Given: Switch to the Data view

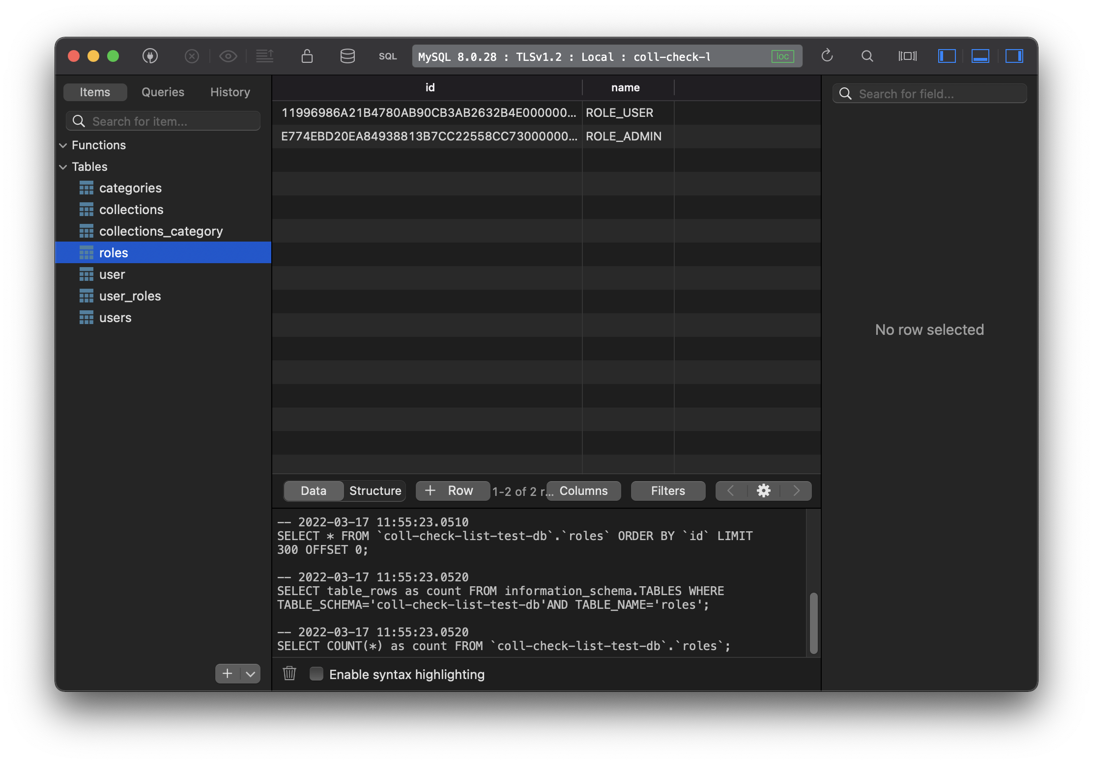Looking at the screenshot, I should click(x=314, y=491).
